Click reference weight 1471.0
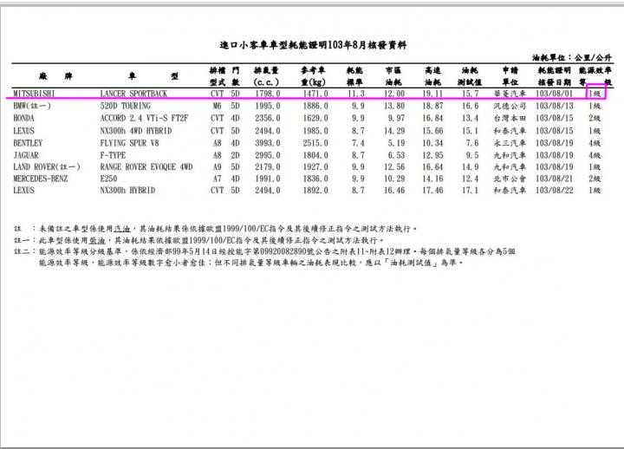The height and width of the screenshot is (449, 624). coord(315,94)
